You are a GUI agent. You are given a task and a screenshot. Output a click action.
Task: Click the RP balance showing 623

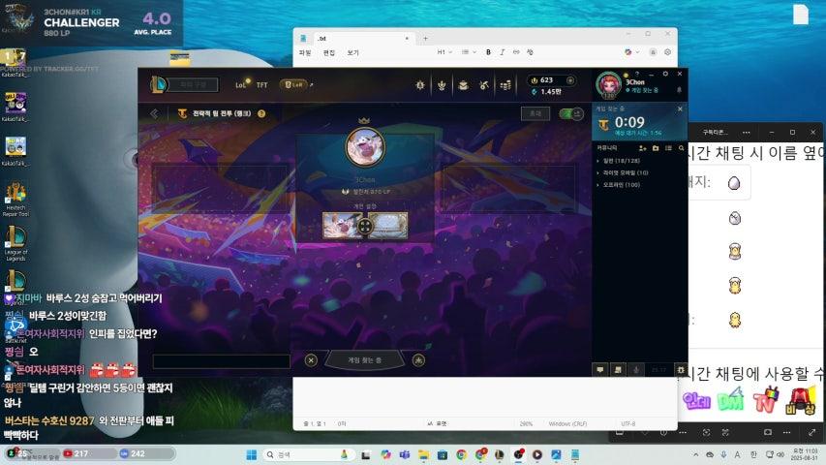pyautogui.click(x=546, y=80)
